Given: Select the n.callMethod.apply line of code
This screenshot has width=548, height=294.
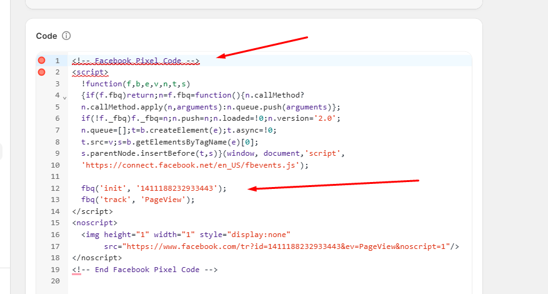Looking at the screenshot, I should [x=211, y=107].
